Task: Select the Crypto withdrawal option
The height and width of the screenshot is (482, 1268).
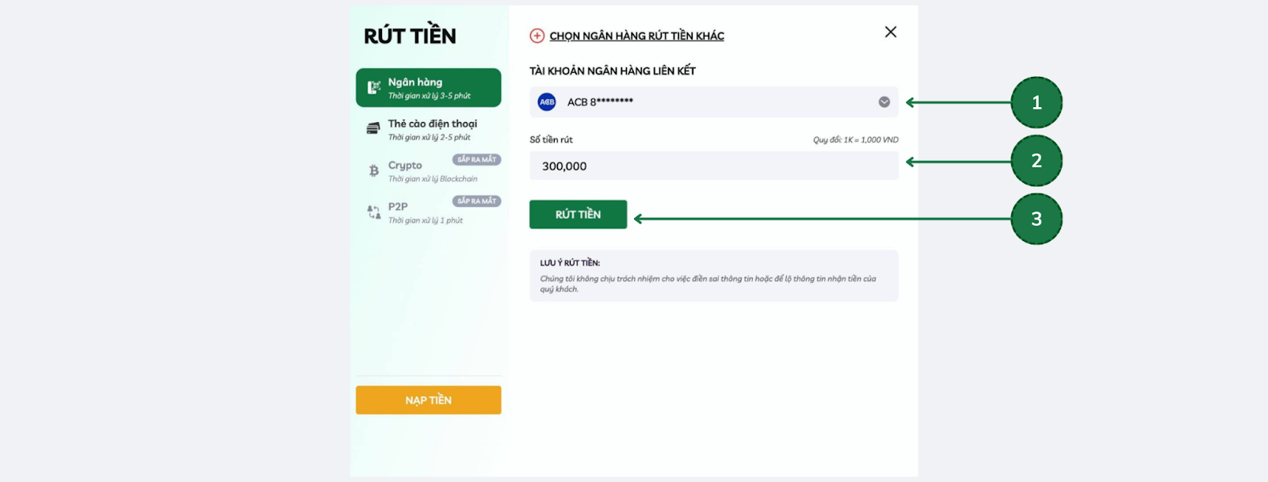Action: 428,170
